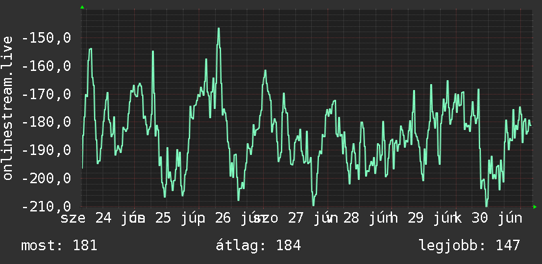Screen dimensions: 542x264
Task: Click the átlag: 184 average value
Action: (x=259, y=246)
